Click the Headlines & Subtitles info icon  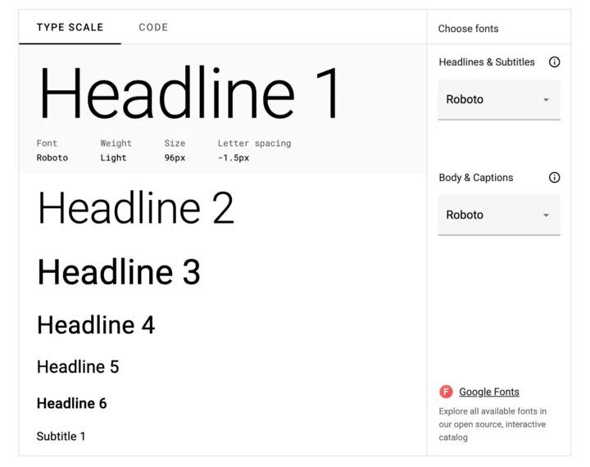(x=554, y=62)
